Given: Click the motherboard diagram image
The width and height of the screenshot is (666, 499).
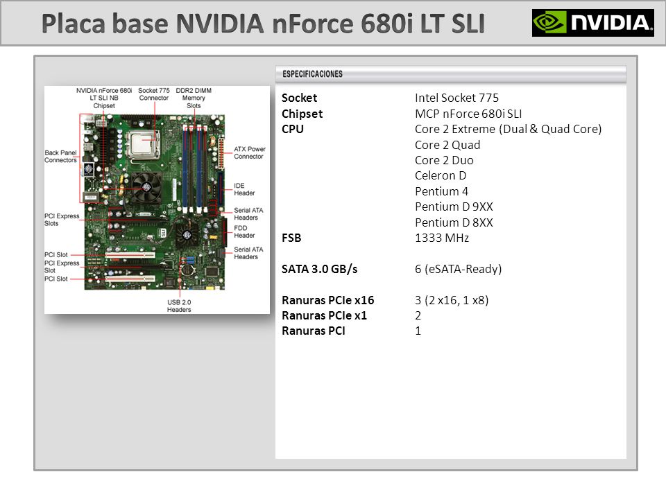Looking at the screenshot, I should click(157, 200).
